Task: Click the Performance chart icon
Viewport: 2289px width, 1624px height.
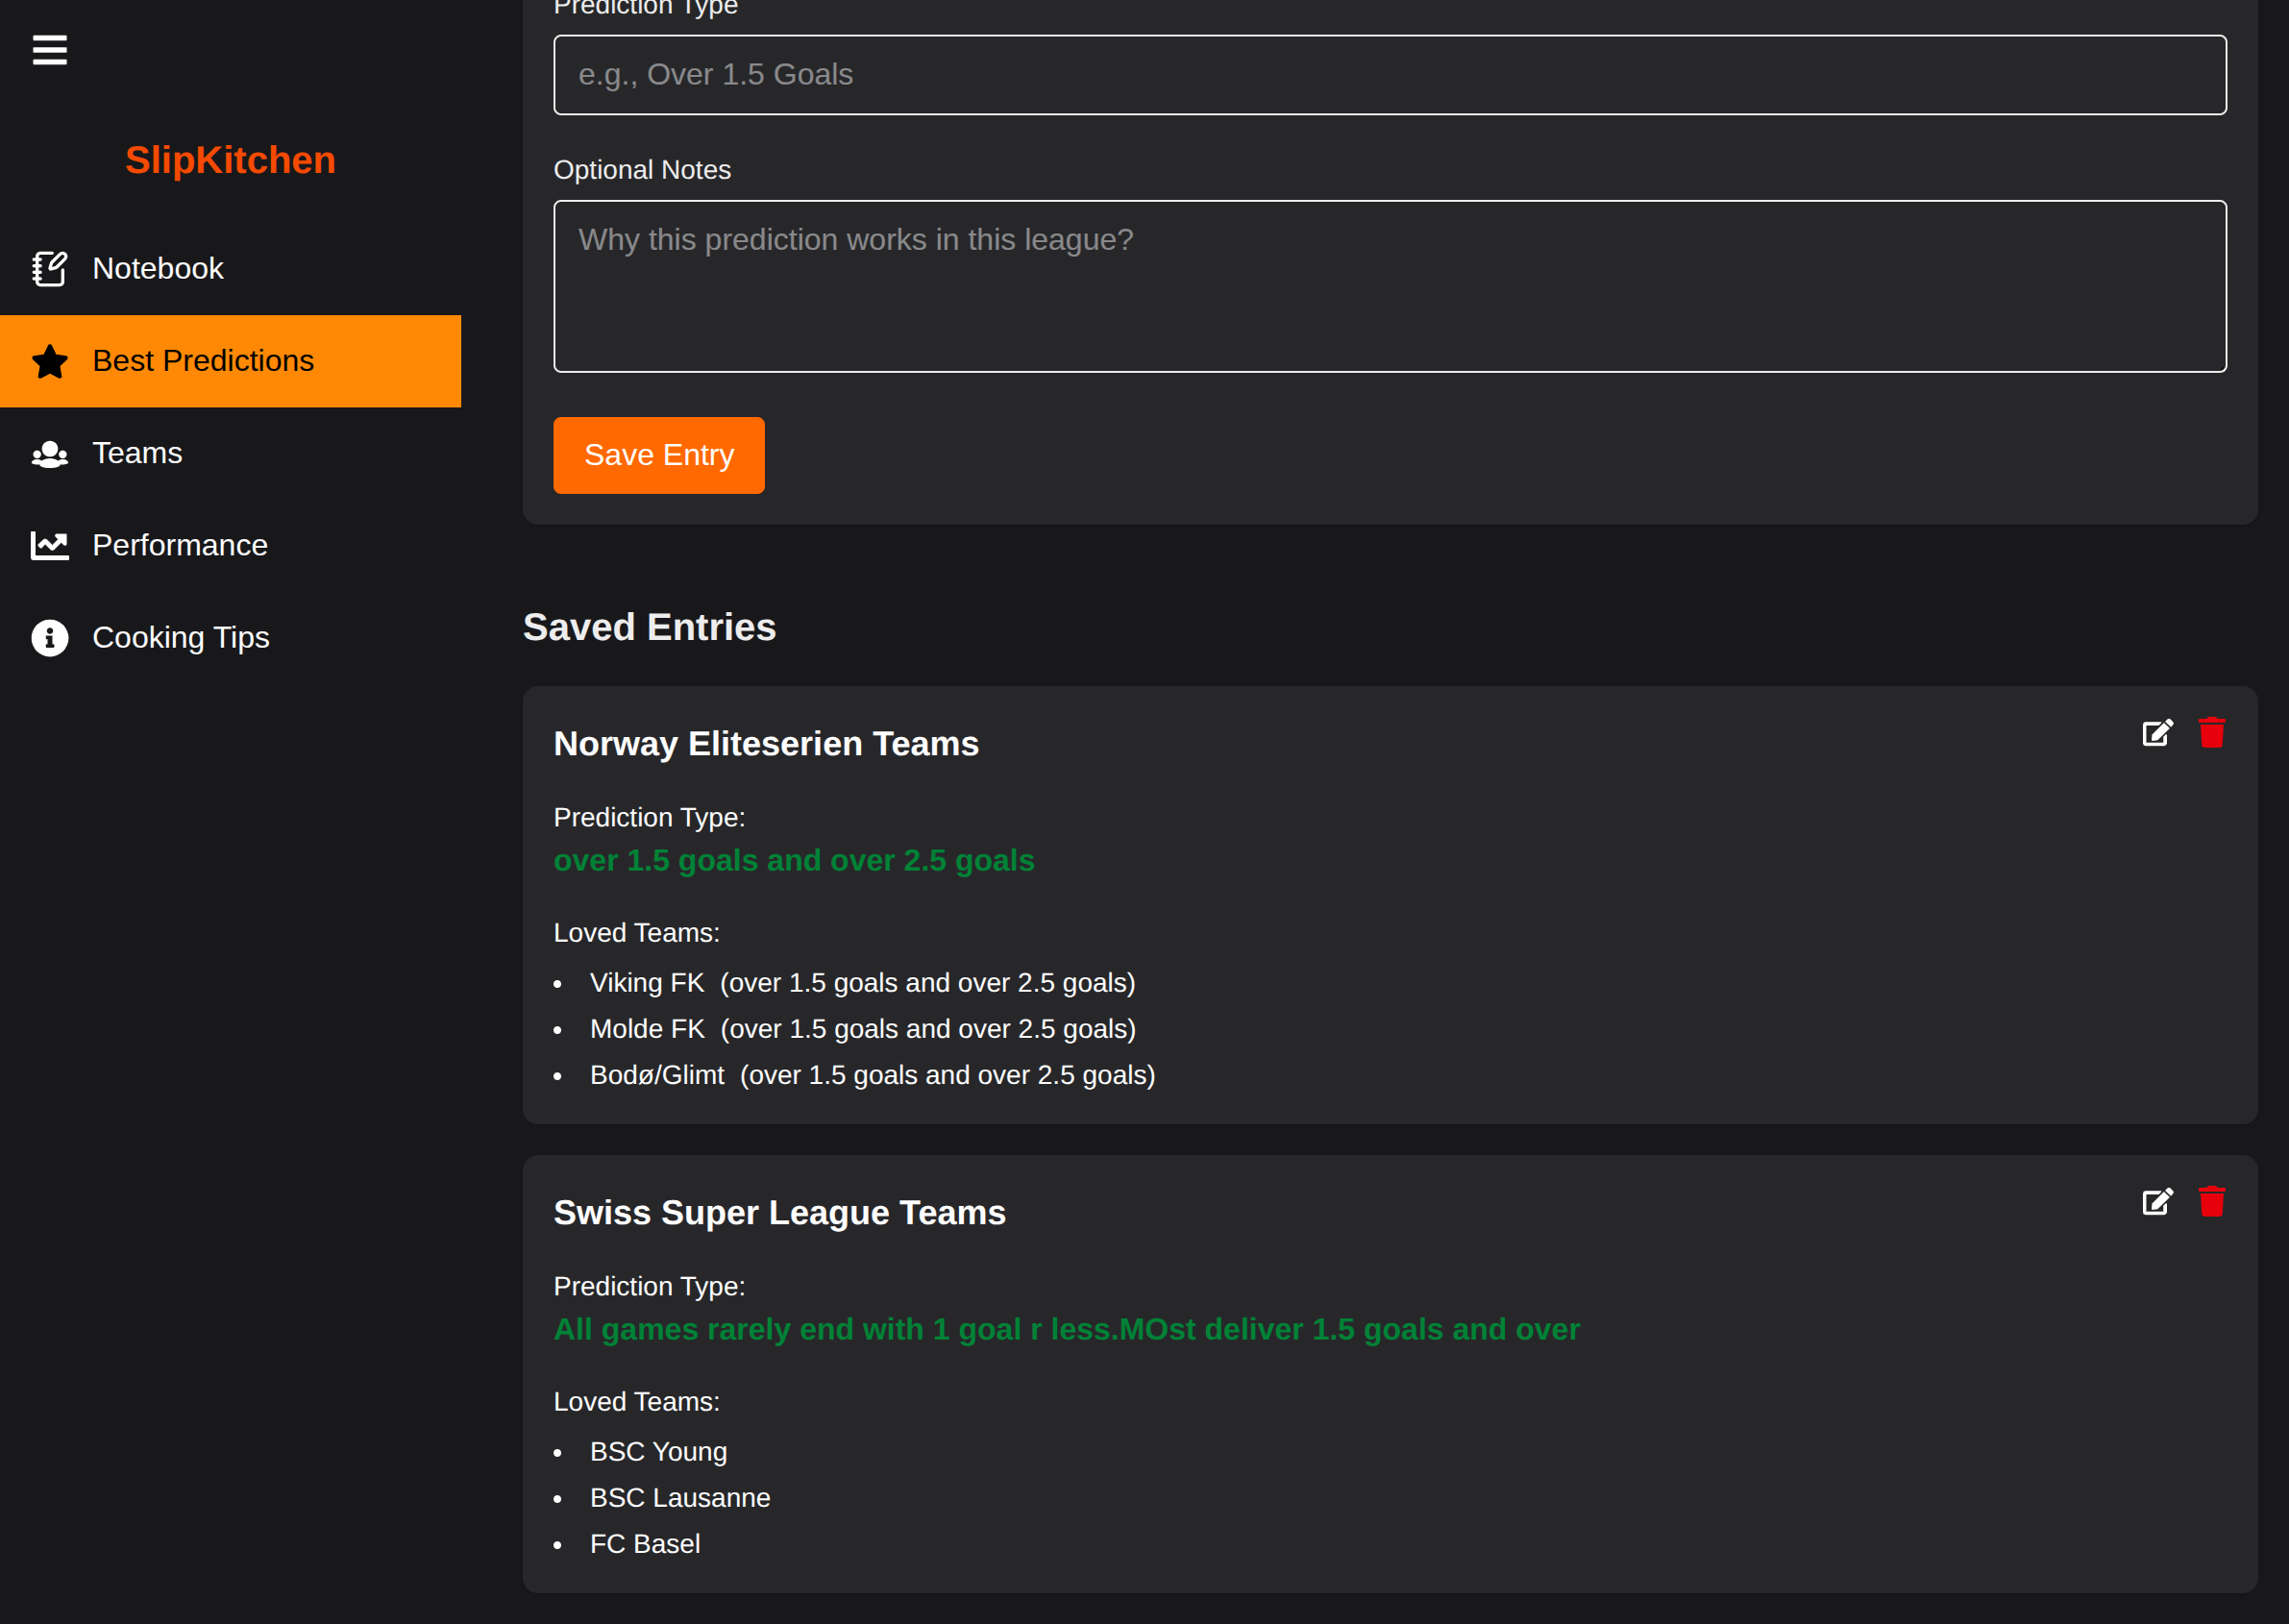Action: coord(49,545)
